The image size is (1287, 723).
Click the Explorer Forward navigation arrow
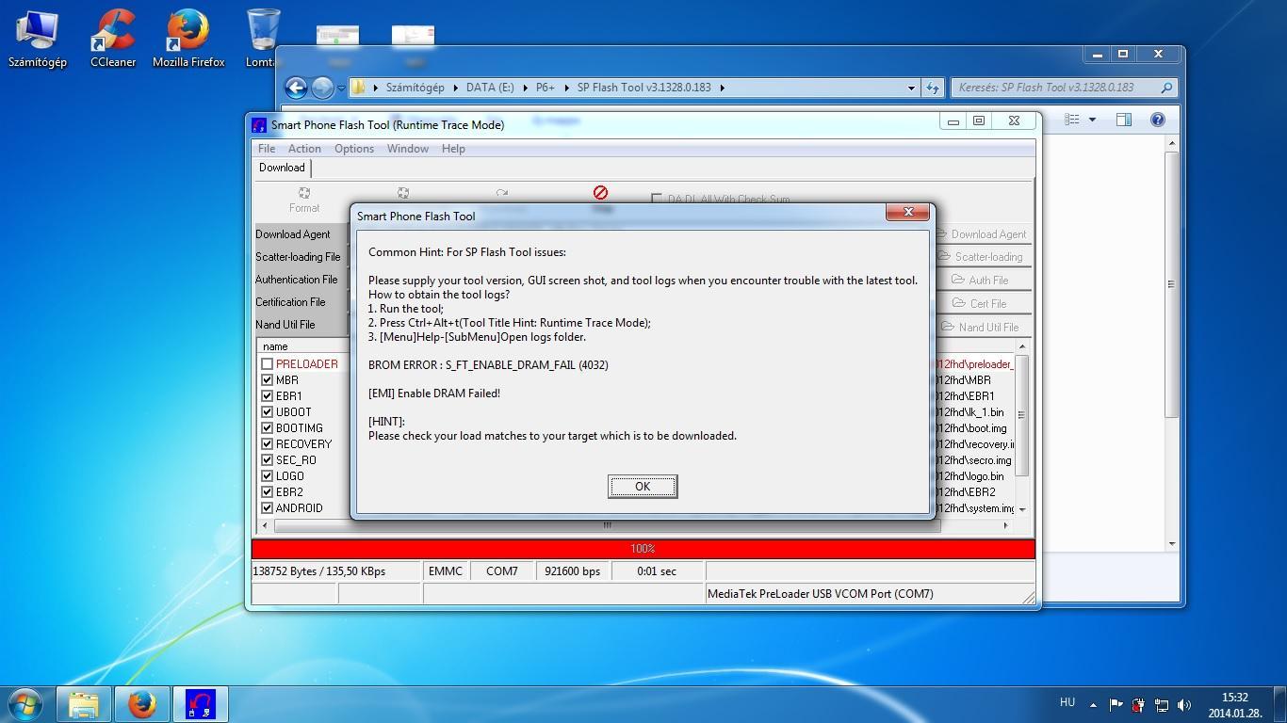click(322, 88)
